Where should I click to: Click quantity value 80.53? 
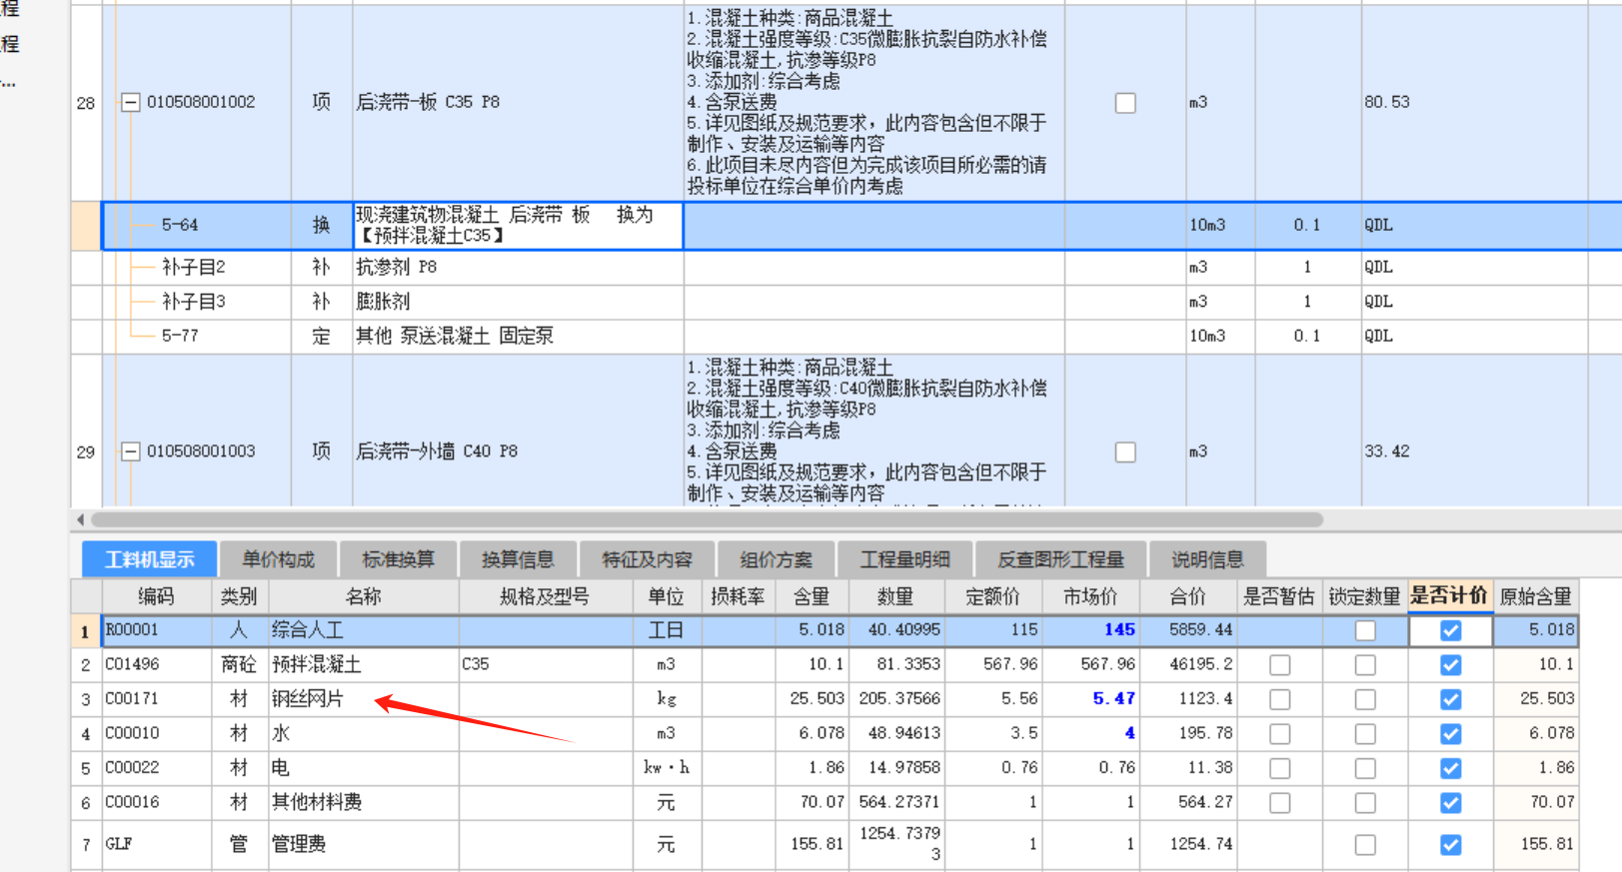click(1387, 102)
